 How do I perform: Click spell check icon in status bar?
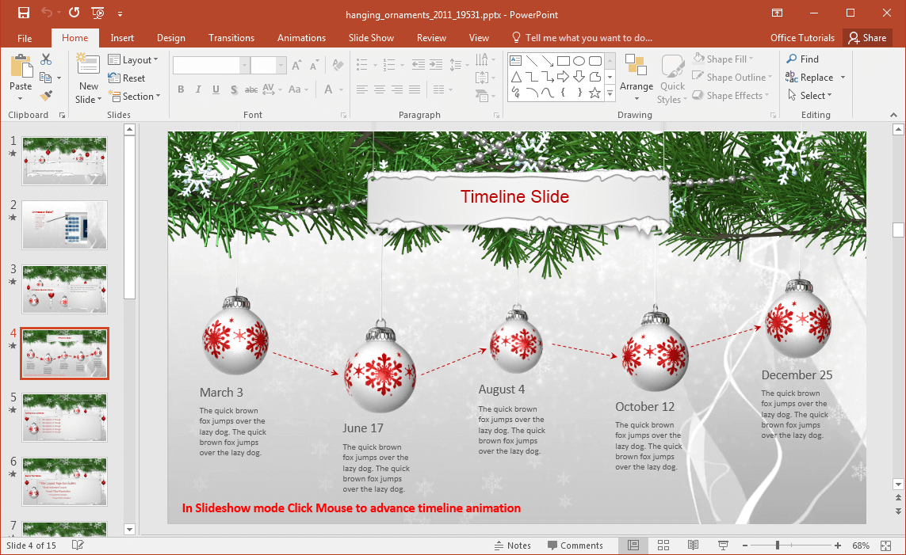click(78, 545)
